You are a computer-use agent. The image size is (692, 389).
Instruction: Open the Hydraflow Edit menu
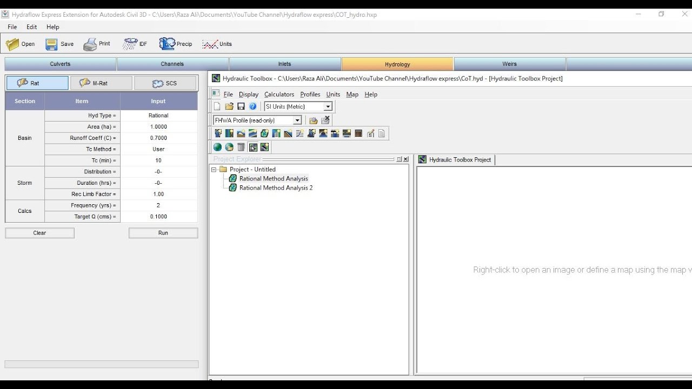32,27
